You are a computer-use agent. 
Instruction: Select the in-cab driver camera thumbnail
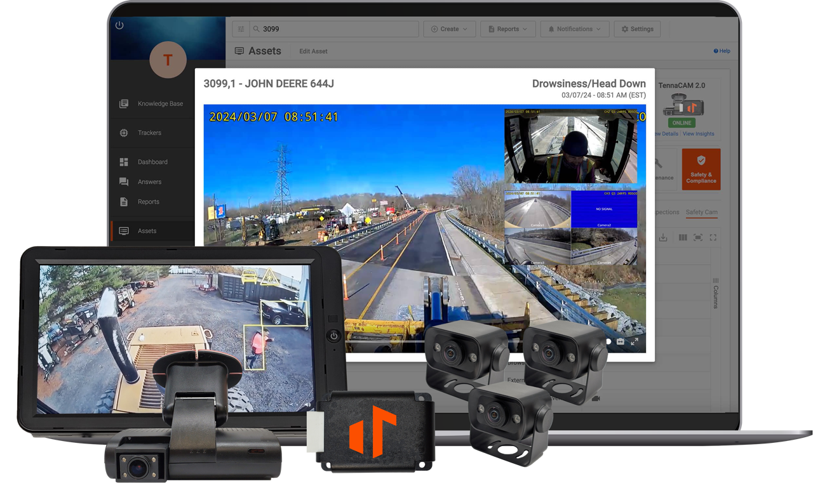click(x=570, y=147)
